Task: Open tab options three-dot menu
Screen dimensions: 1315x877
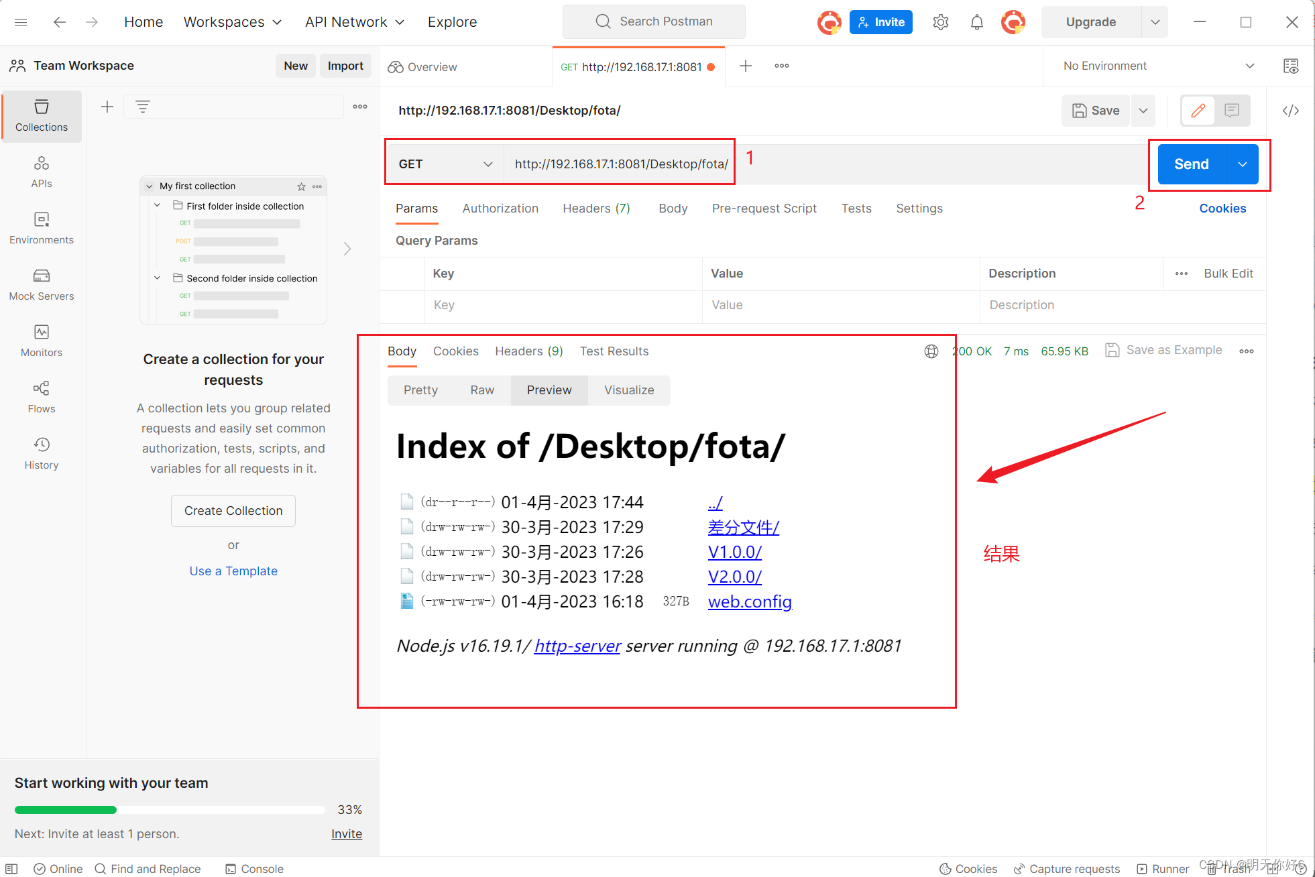Action: click(x=782, y=66)
